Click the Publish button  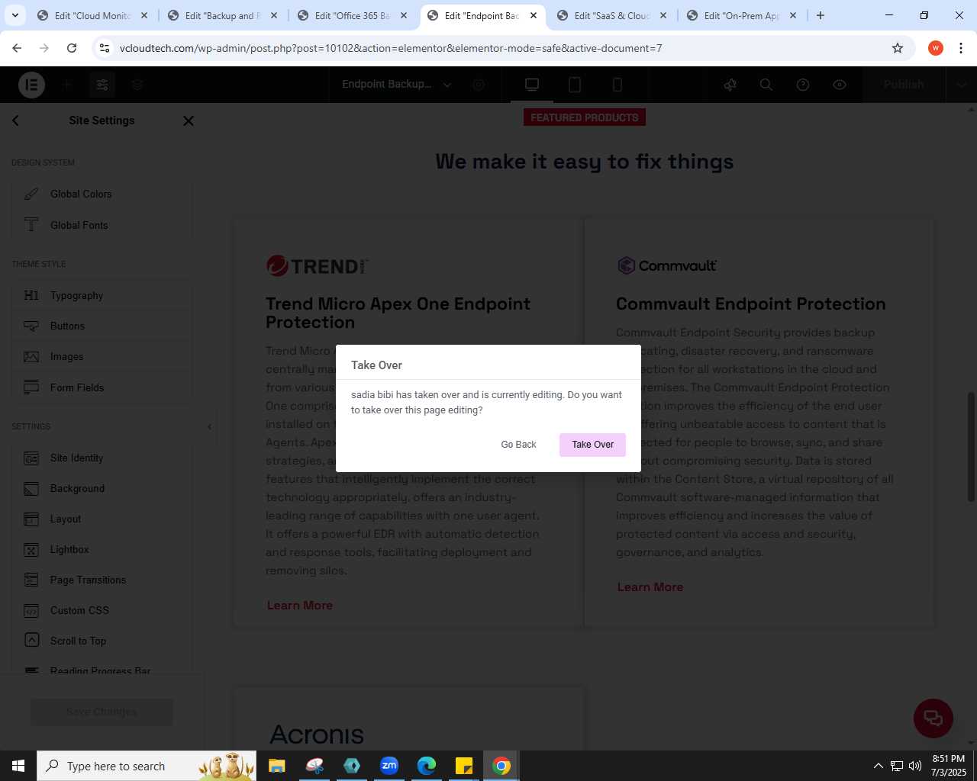point(904,85)
